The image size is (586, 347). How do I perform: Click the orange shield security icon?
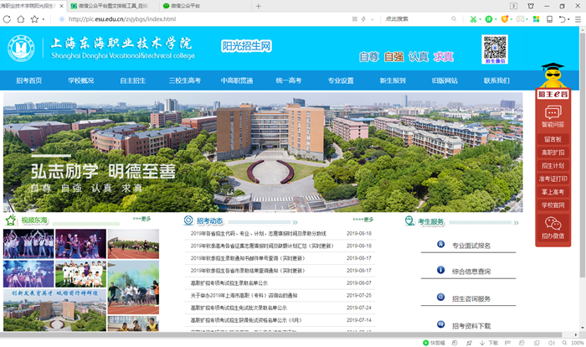coord(504,19)
